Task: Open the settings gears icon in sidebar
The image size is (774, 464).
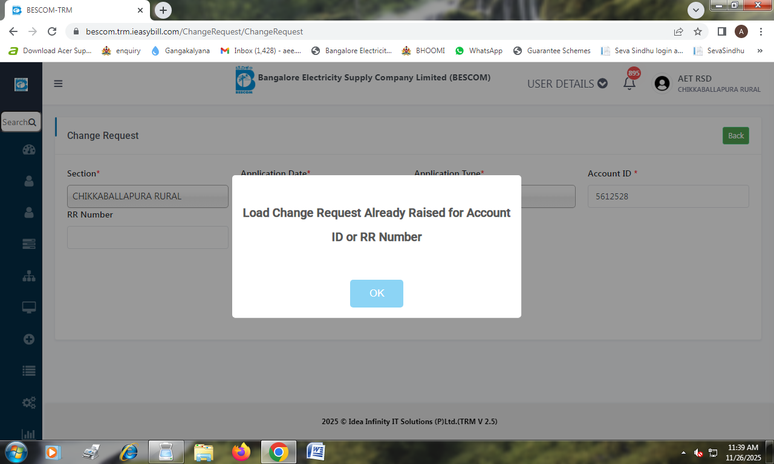Action: click(x=28, y=402)
